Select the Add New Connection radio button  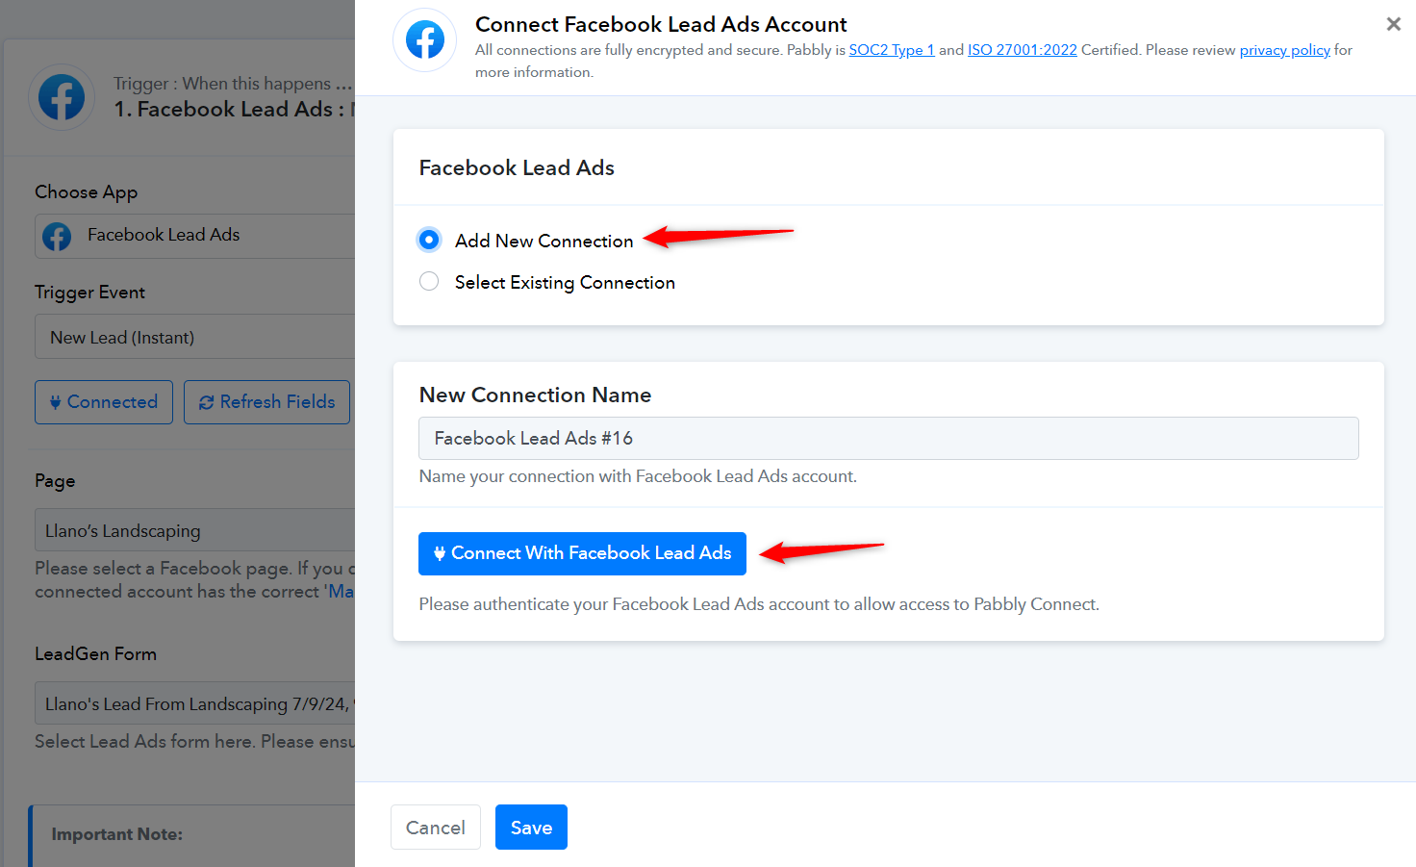[429, 240]
